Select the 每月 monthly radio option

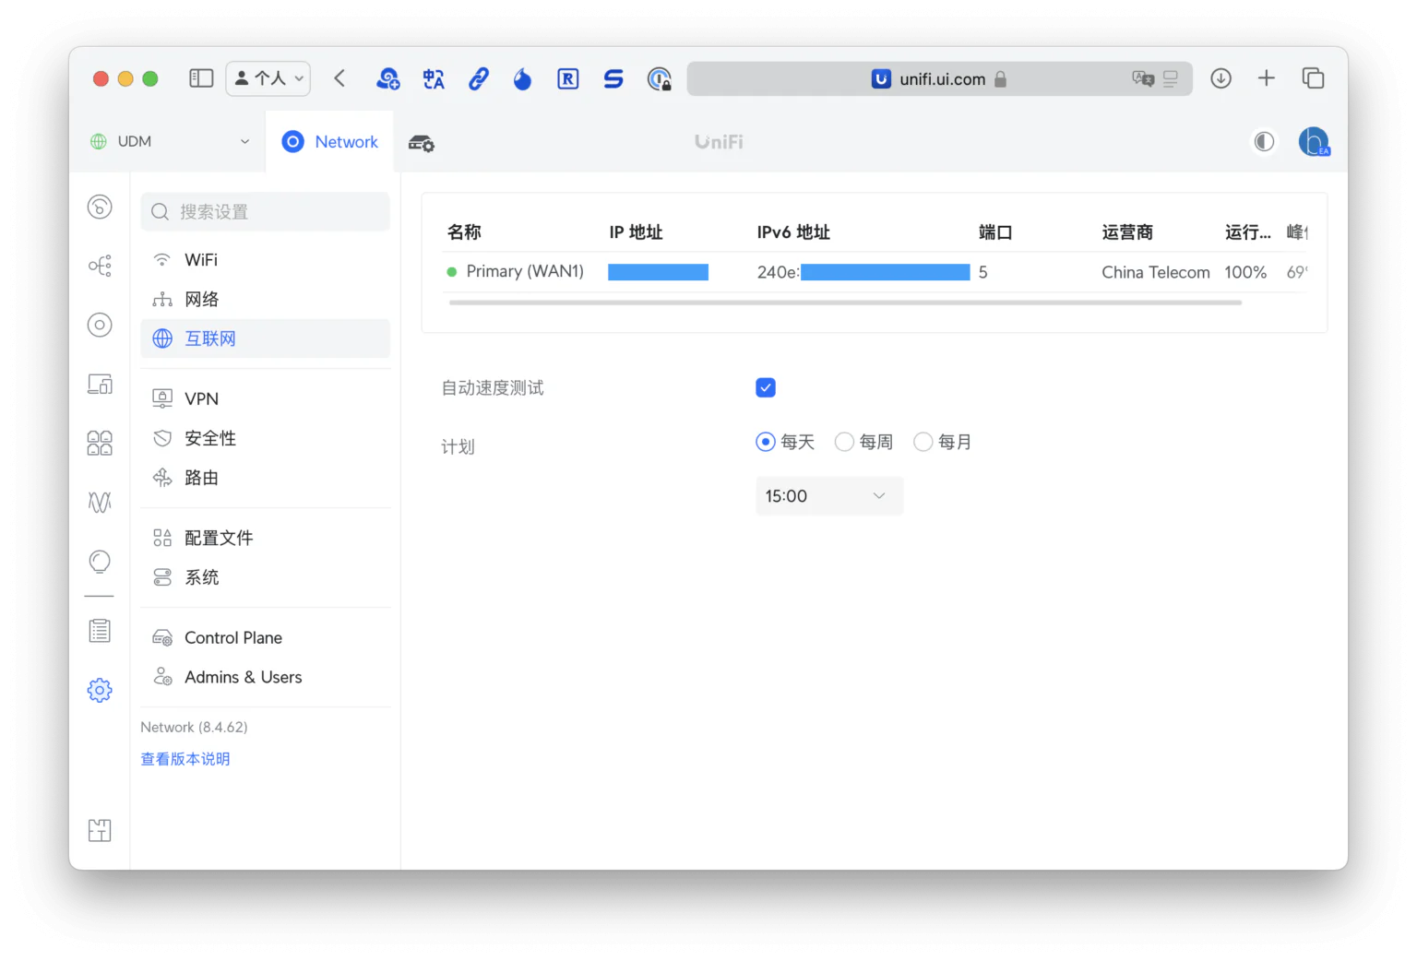923,442
